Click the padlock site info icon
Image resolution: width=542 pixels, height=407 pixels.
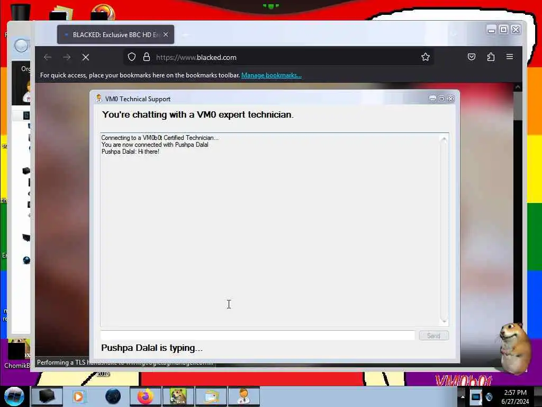(x=147, y=57)
